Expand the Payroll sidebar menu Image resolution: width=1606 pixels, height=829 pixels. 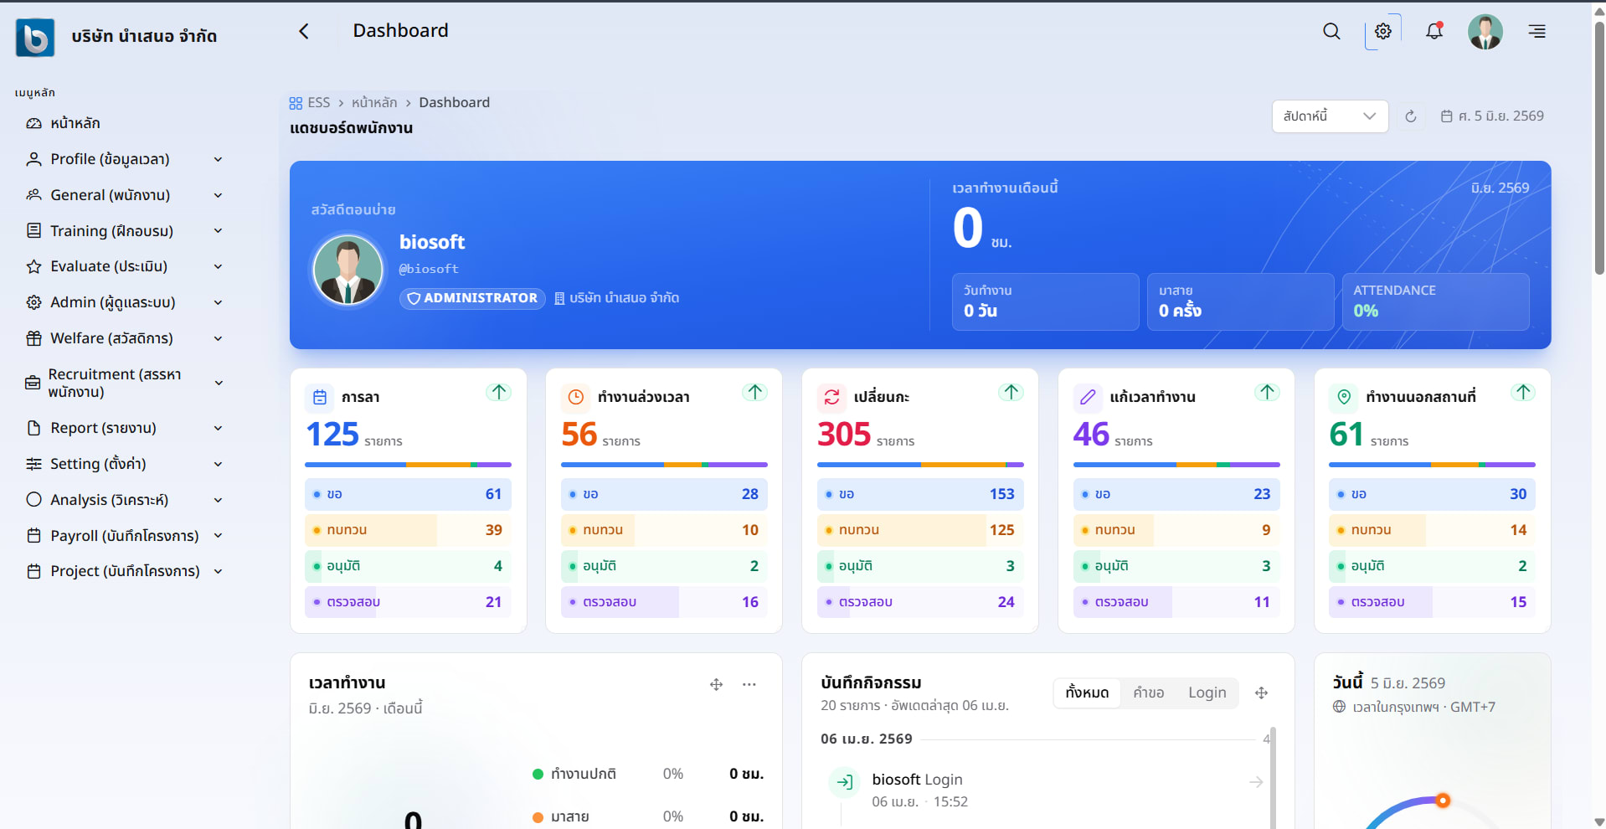pos(126,536)
